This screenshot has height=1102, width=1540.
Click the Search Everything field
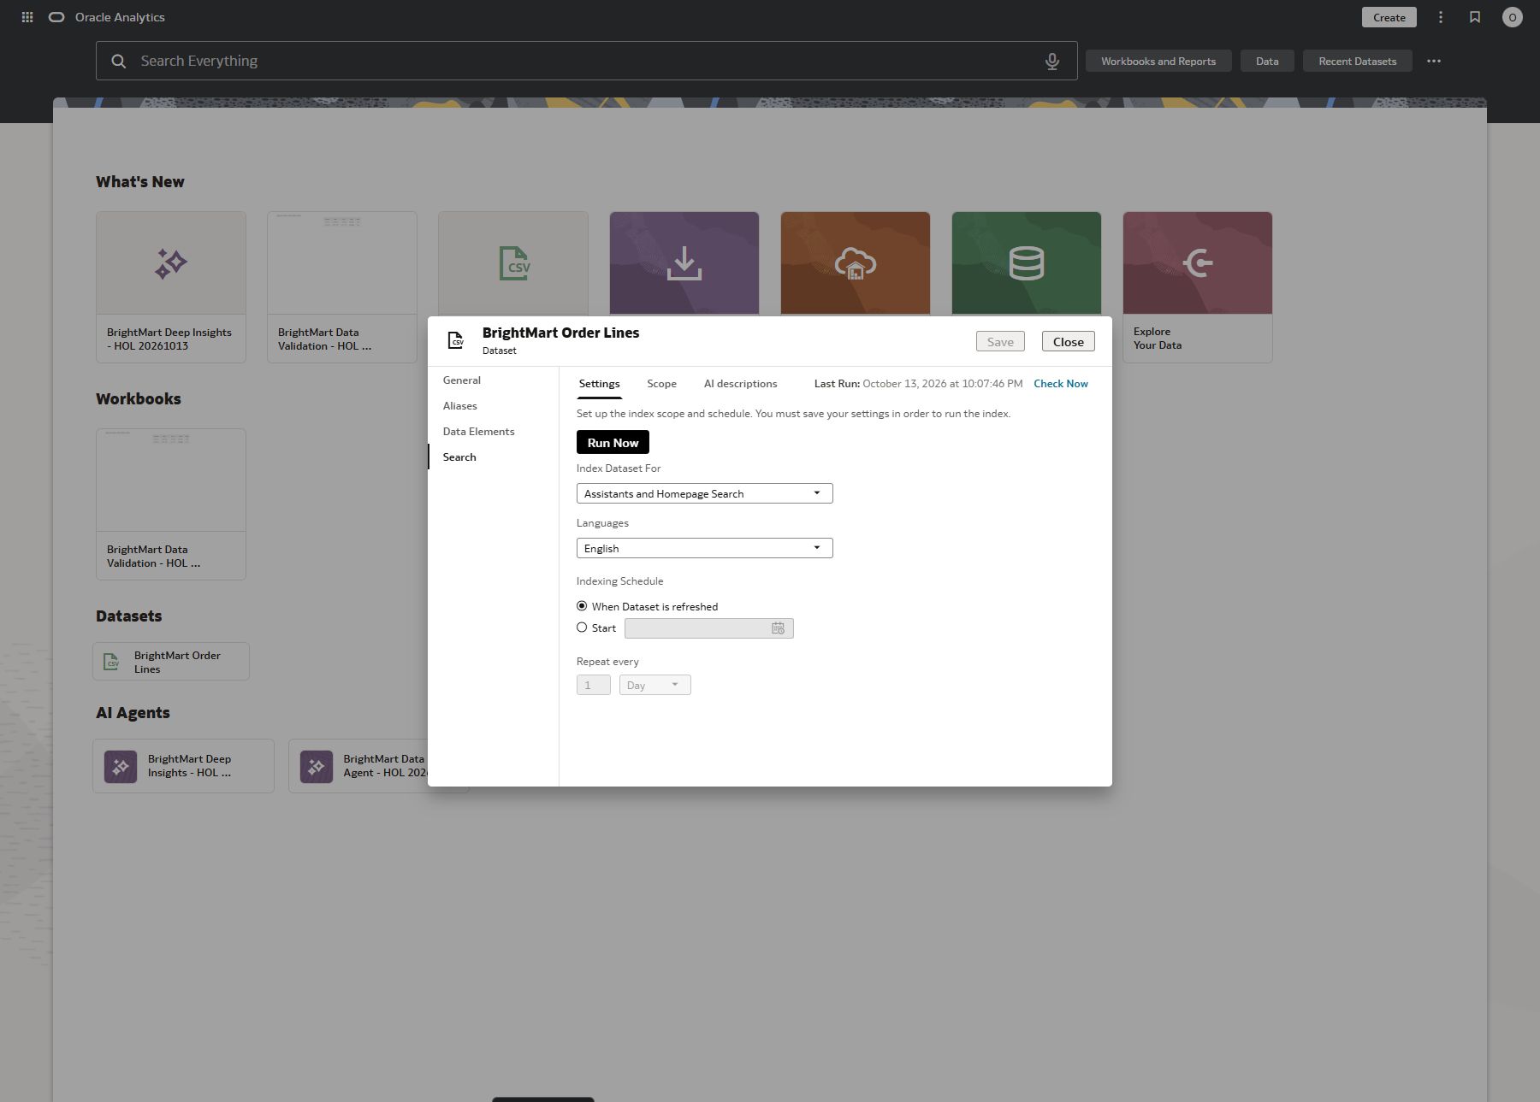click(x=586, y=61)
